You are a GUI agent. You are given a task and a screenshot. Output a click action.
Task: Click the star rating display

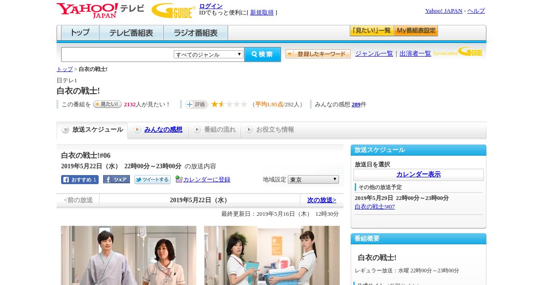tap(229, 104)
